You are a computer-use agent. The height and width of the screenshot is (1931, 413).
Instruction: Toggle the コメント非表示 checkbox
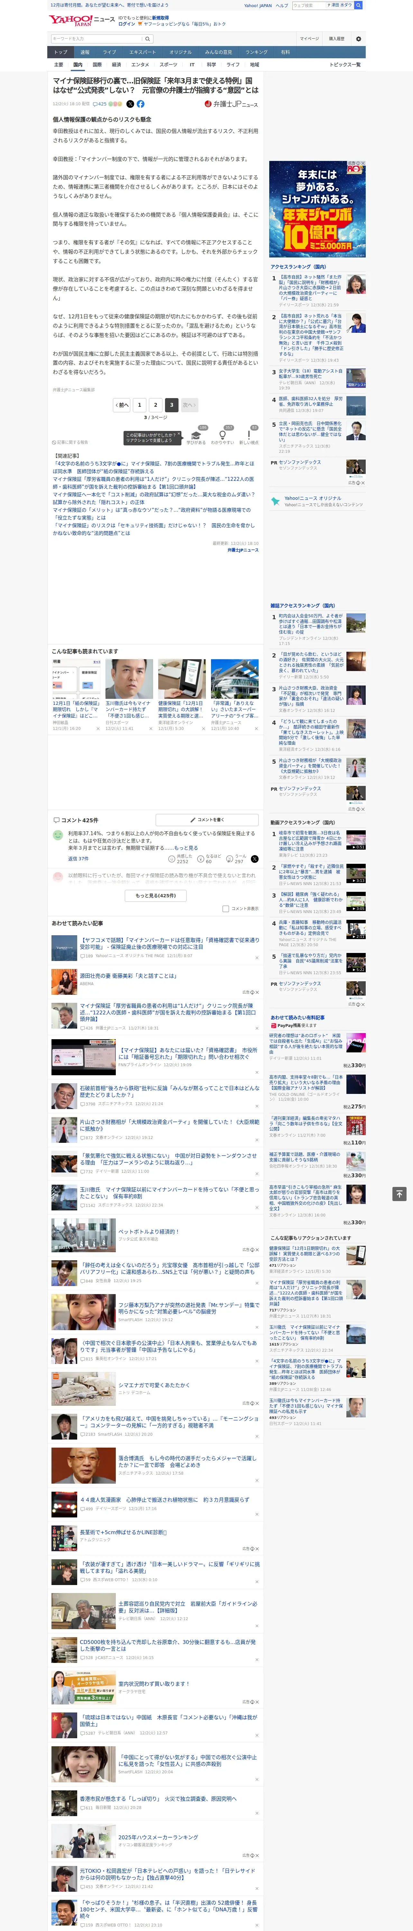pyautogui.click(x=225, y=909)
